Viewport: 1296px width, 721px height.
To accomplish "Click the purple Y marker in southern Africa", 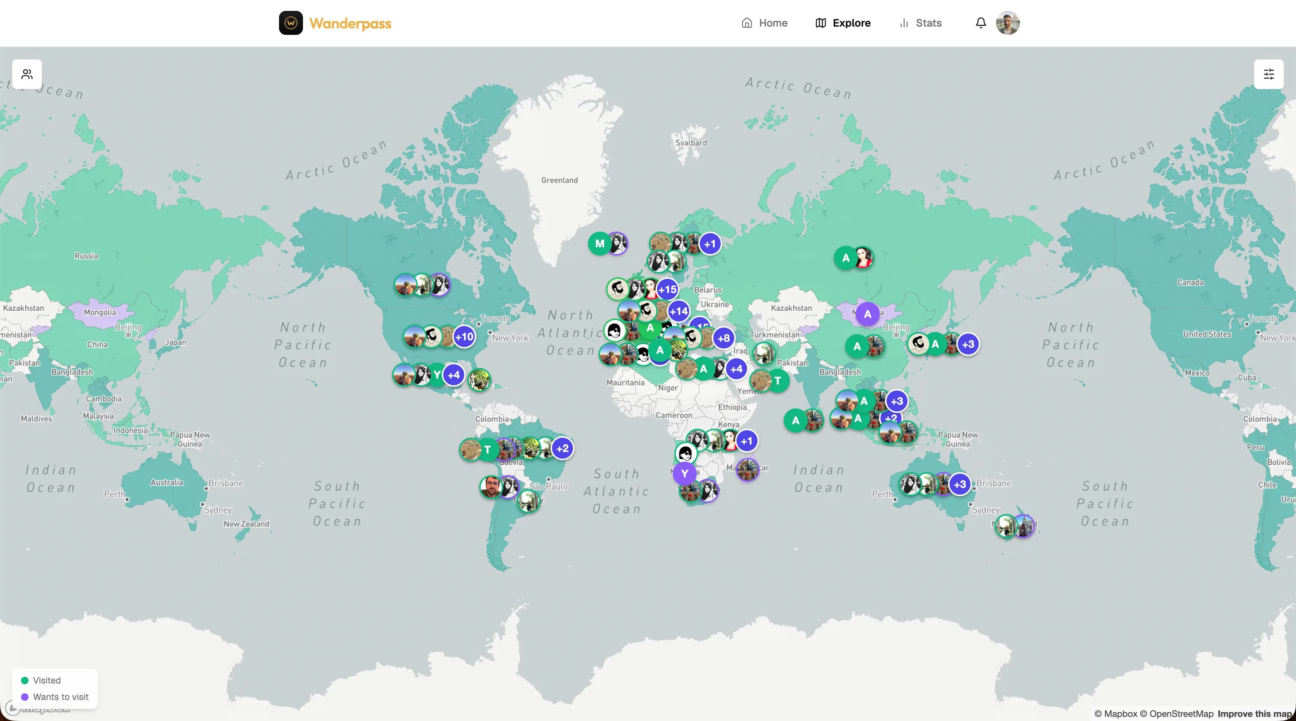I will (684, 474).
